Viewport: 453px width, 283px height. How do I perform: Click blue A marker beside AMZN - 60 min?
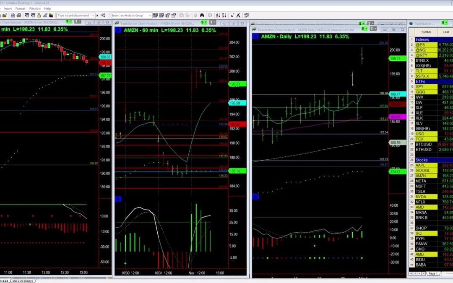(x=118, y=30)
